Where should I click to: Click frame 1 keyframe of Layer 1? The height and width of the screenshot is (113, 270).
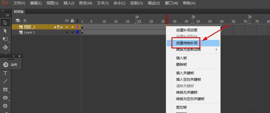pyautogui.click(x=82, y=33)
